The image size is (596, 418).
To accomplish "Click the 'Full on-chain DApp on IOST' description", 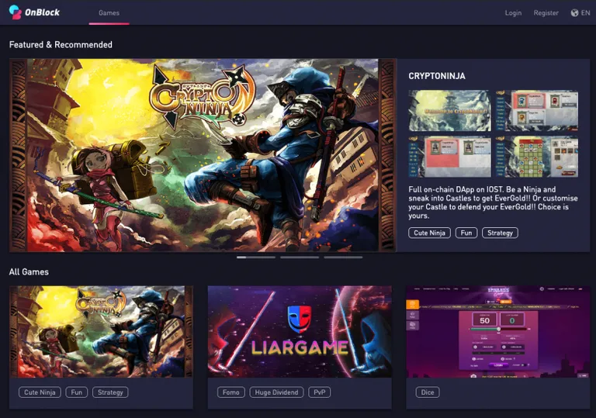I will pos(493,202).
